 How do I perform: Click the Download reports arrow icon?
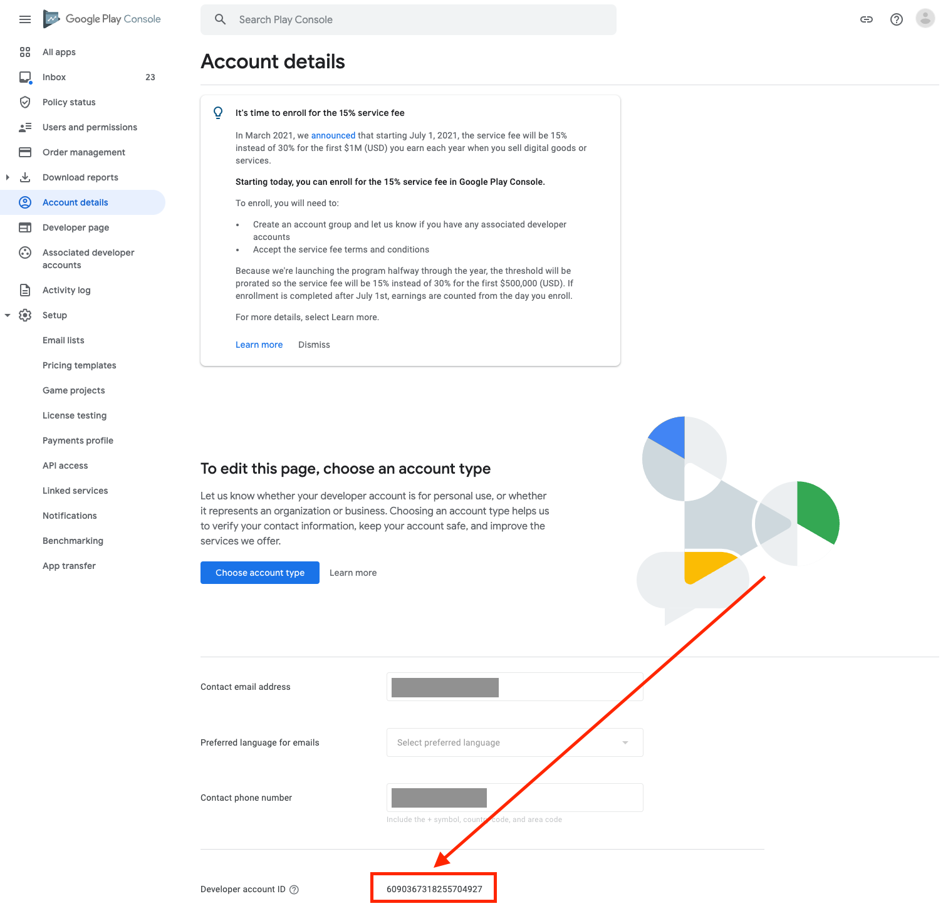click(25, 177)
